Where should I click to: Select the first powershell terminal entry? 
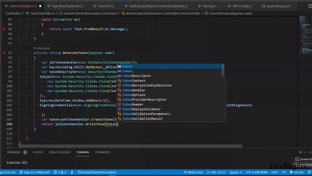pyautogui.click(x=303, y=159)
